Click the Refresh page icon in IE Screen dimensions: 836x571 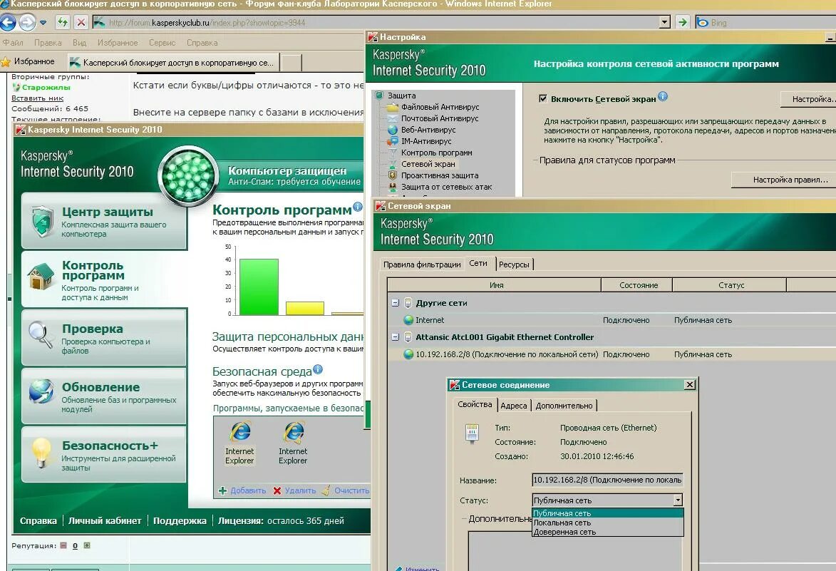click(x=63, y=22)
